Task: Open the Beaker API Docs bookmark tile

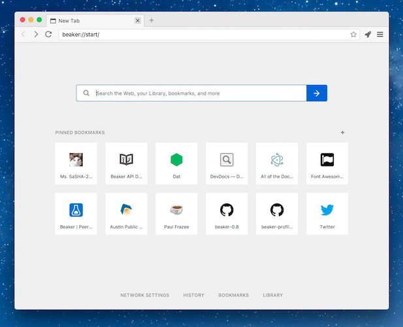Action: coord(126,163)
